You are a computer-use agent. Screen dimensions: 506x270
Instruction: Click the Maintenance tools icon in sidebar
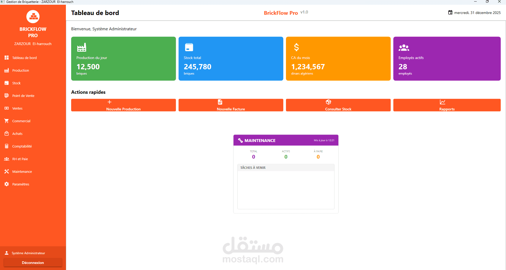tap(7, 171)
